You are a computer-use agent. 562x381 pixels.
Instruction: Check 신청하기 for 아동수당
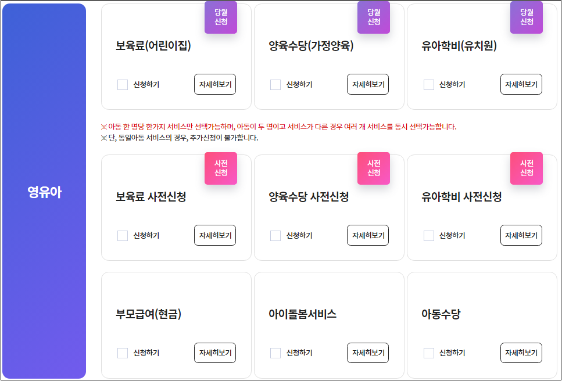click(x=428, y=353)
